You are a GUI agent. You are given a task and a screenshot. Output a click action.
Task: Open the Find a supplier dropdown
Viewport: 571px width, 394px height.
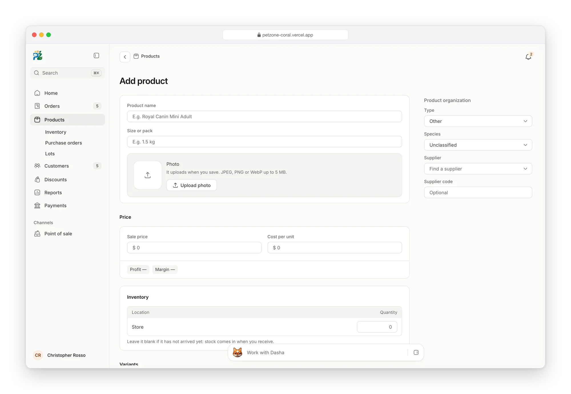(478, 169)
